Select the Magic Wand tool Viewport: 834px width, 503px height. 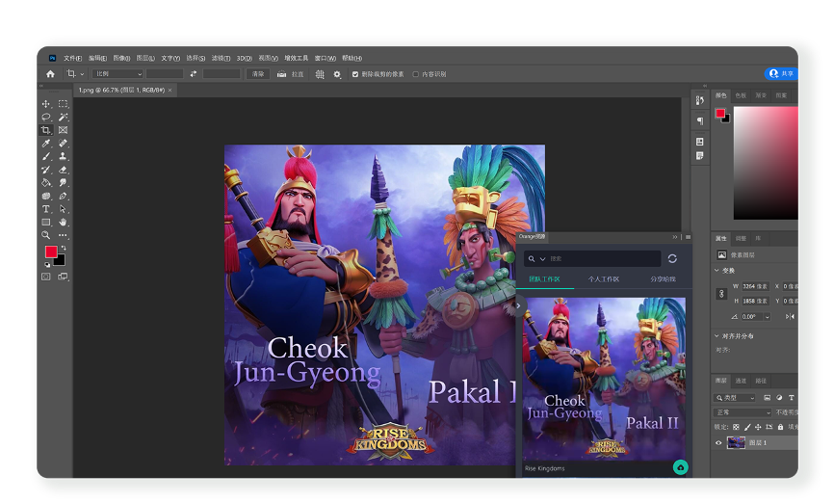(x=63, y=117)
